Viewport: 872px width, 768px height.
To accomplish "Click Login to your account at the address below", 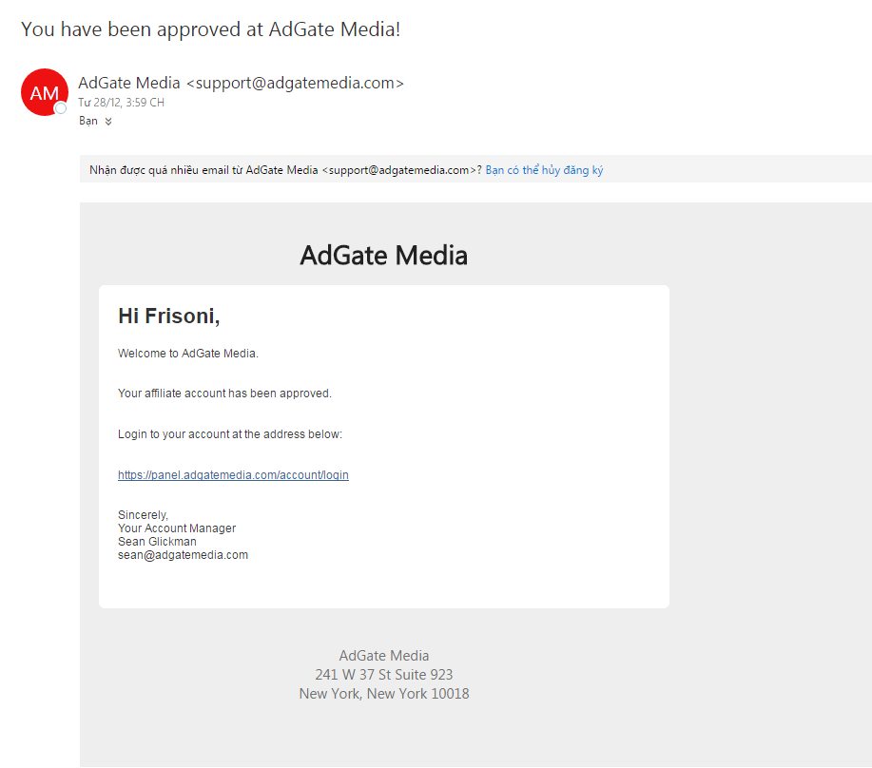I will pos(230,434).
